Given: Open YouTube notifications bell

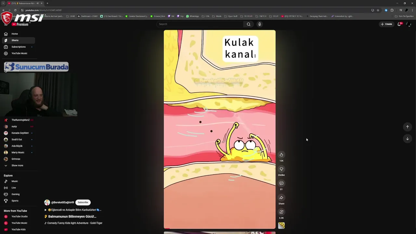Looking at the screenshot, I should (x=399, y=24).
